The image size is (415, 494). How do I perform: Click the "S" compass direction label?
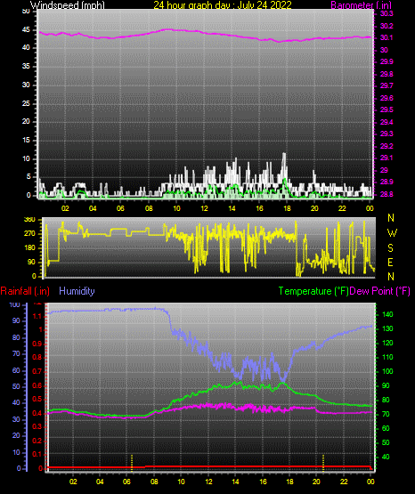pyautogui.click(x=390, y=248)
